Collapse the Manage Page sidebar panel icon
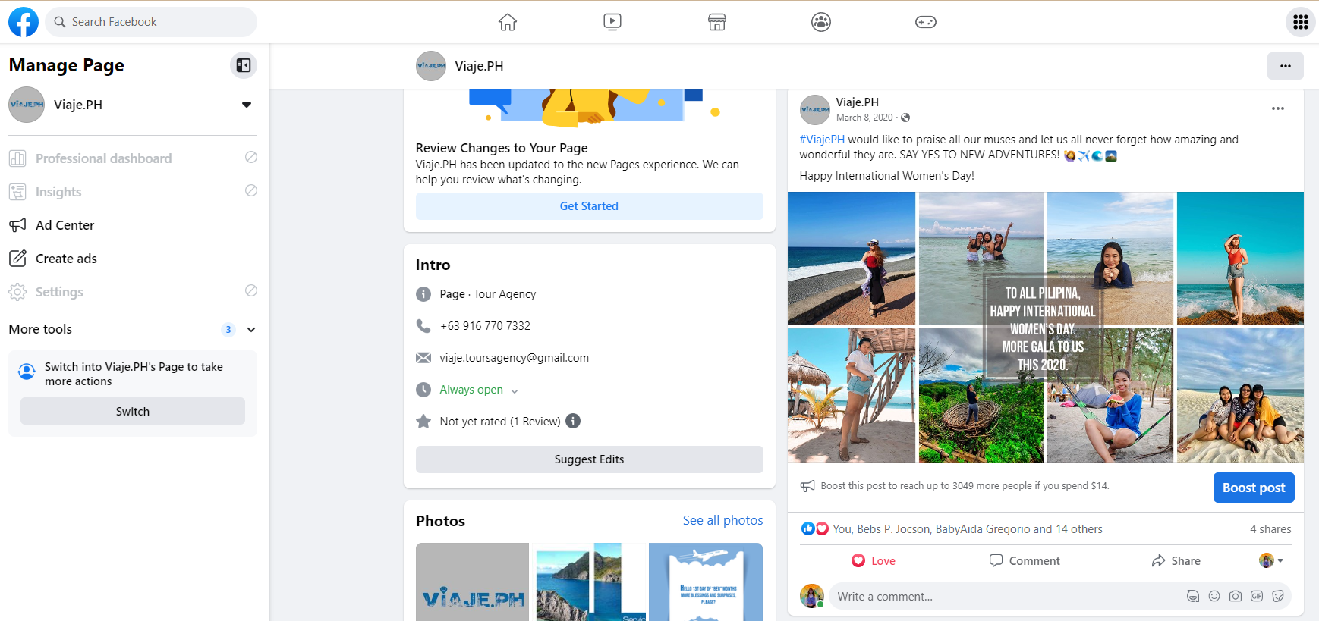This screenshot has height=621, width=1319. 244,65
